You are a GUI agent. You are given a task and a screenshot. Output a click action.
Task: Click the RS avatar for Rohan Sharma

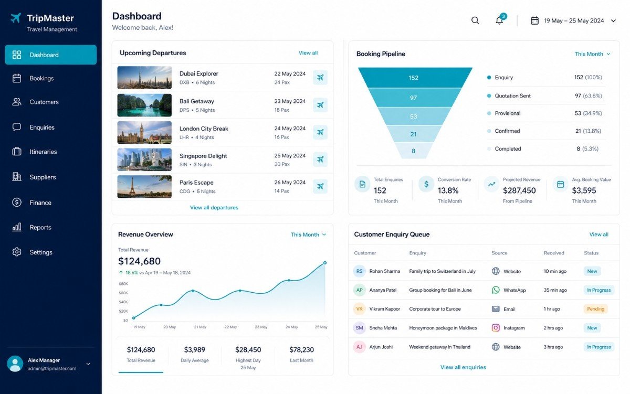coord(360,271)
